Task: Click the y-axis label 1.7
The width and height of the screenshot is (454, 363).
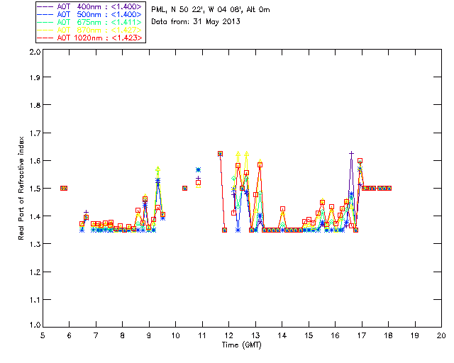Action: click(35, 133)
